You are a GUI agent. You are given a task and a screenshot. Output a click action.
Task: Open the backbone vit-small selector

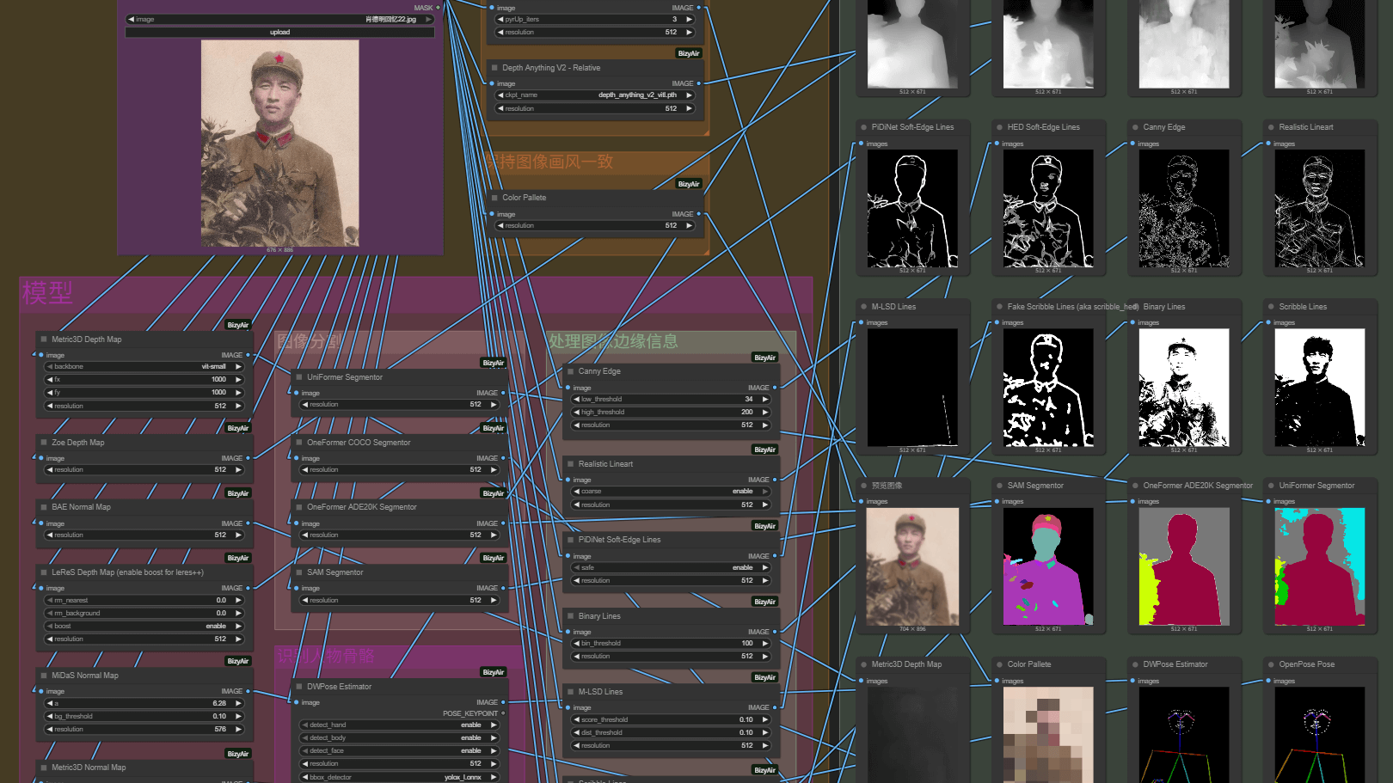pyautogui.click(x=144, y=367)
